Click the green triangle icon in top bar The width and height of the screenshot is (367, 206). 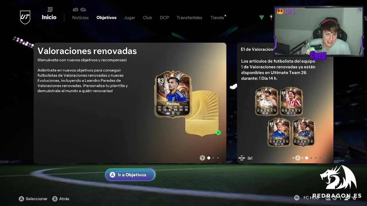261,17
